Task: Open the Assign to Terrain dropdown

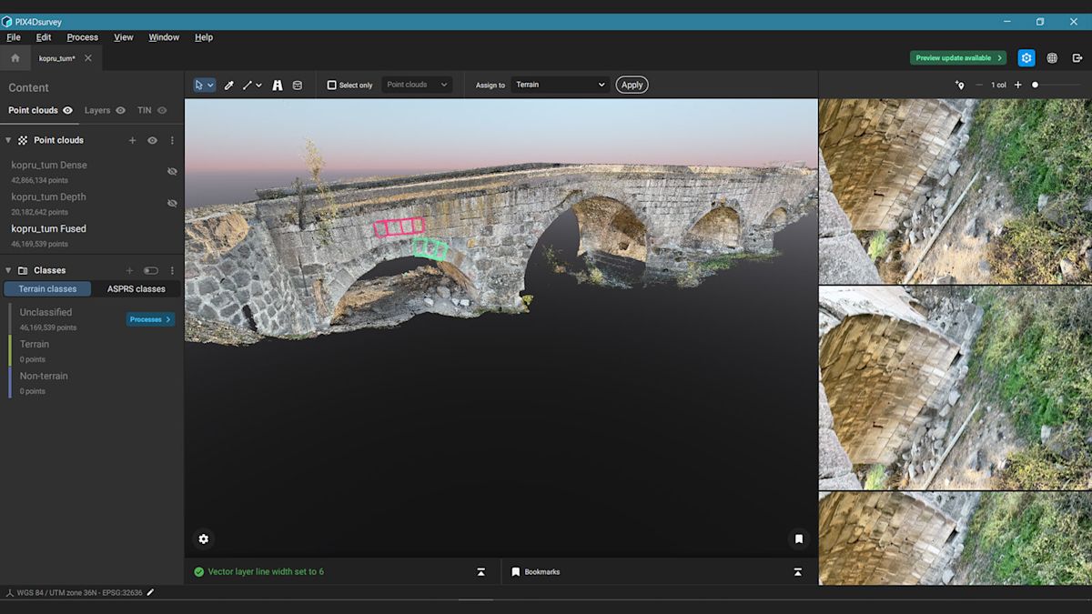Action: point(560,85)
